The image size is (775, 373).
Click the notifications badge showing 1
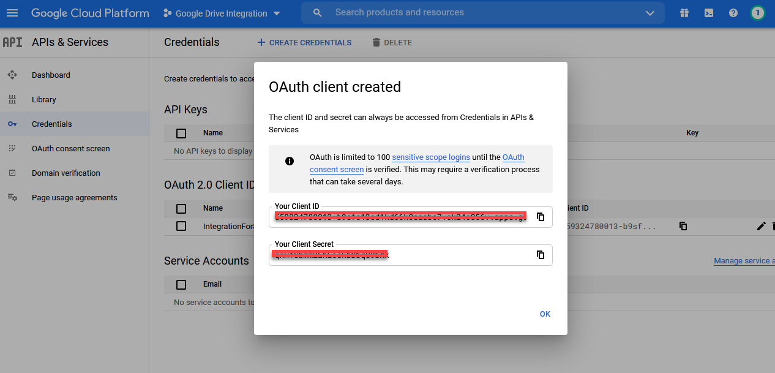point(758,13)
